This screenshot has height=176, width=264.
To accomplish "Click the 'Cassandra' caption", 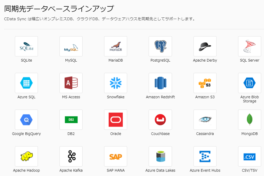I will [x=205, y=134].
